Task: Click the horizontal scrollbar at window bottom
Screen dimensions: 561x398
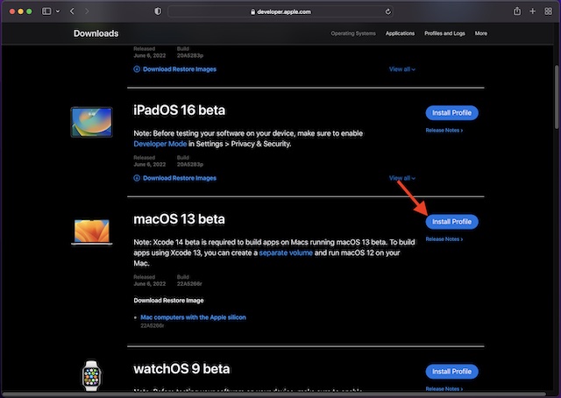Action: pyautogui.click(x=273, y=394)
